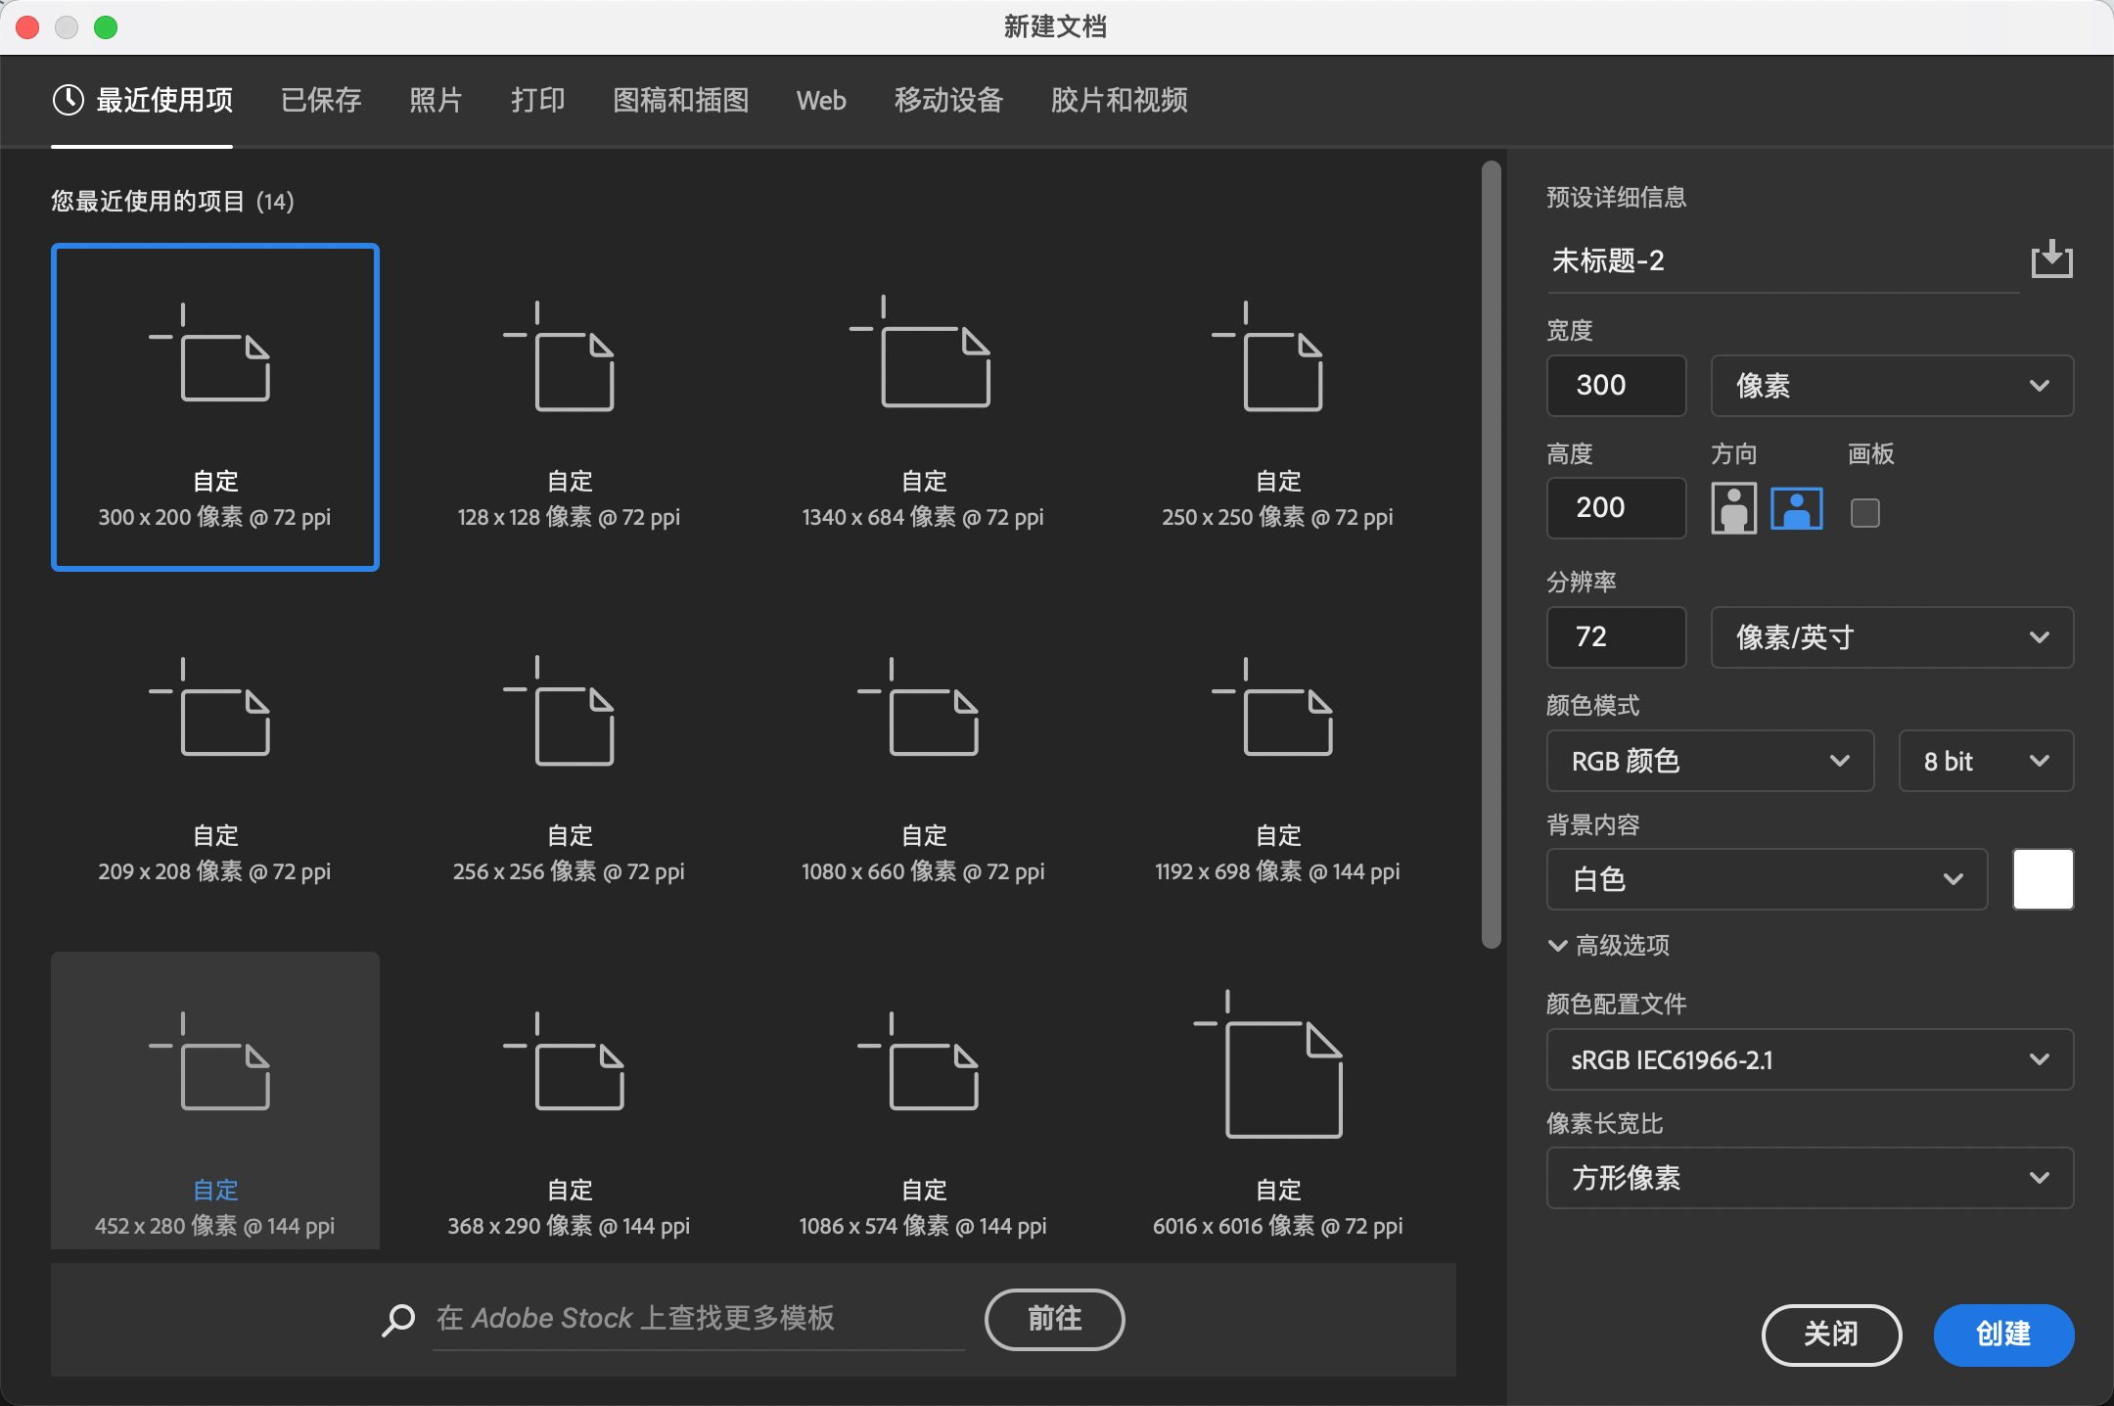Switch to the Web tab

(820, 100)
